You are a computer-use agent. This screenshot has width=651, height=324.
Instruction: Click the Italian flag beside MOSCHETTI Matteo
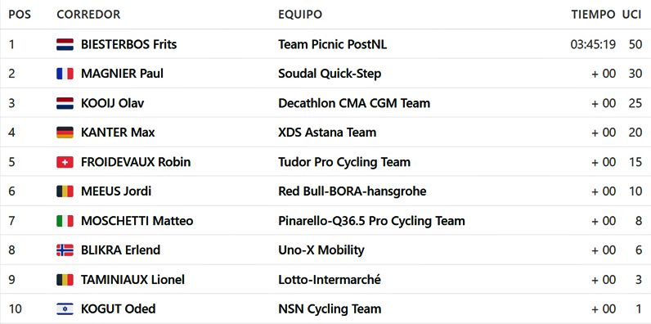click(65, 221)
